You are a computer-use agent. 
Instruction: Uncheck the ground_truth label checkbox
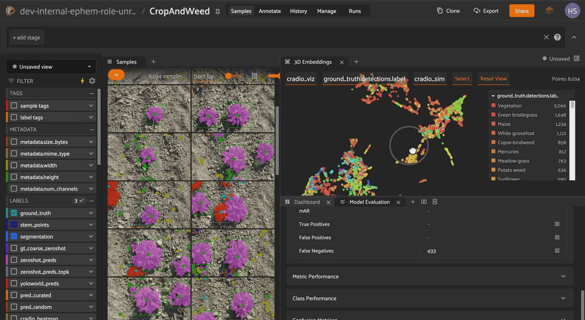click(x=14, y=213)
